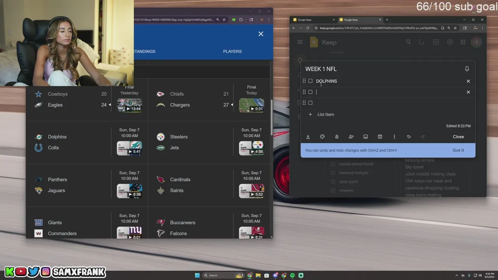498x280 pixels.
Task: Play Panthers vs Jaguars 5:36 preview
Action: point(129,191)
